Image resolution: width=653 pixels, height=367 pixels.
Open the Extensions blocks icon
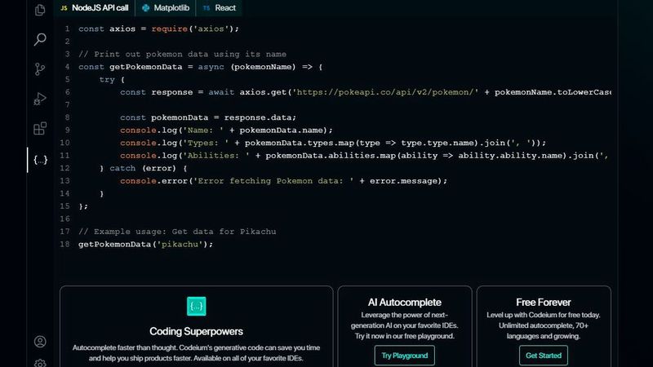pos(40,129)
